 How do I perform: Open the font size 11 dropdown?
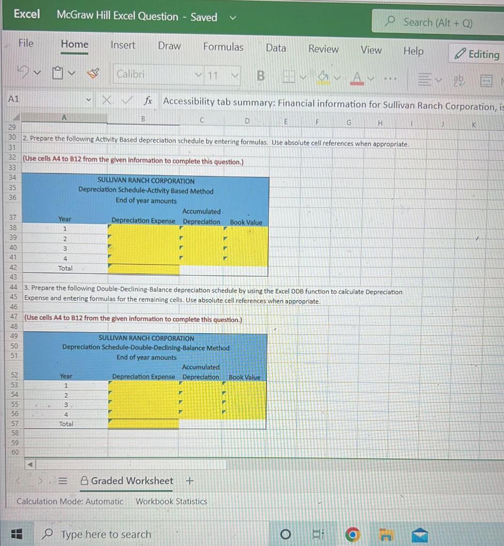[x=235, y=75]
